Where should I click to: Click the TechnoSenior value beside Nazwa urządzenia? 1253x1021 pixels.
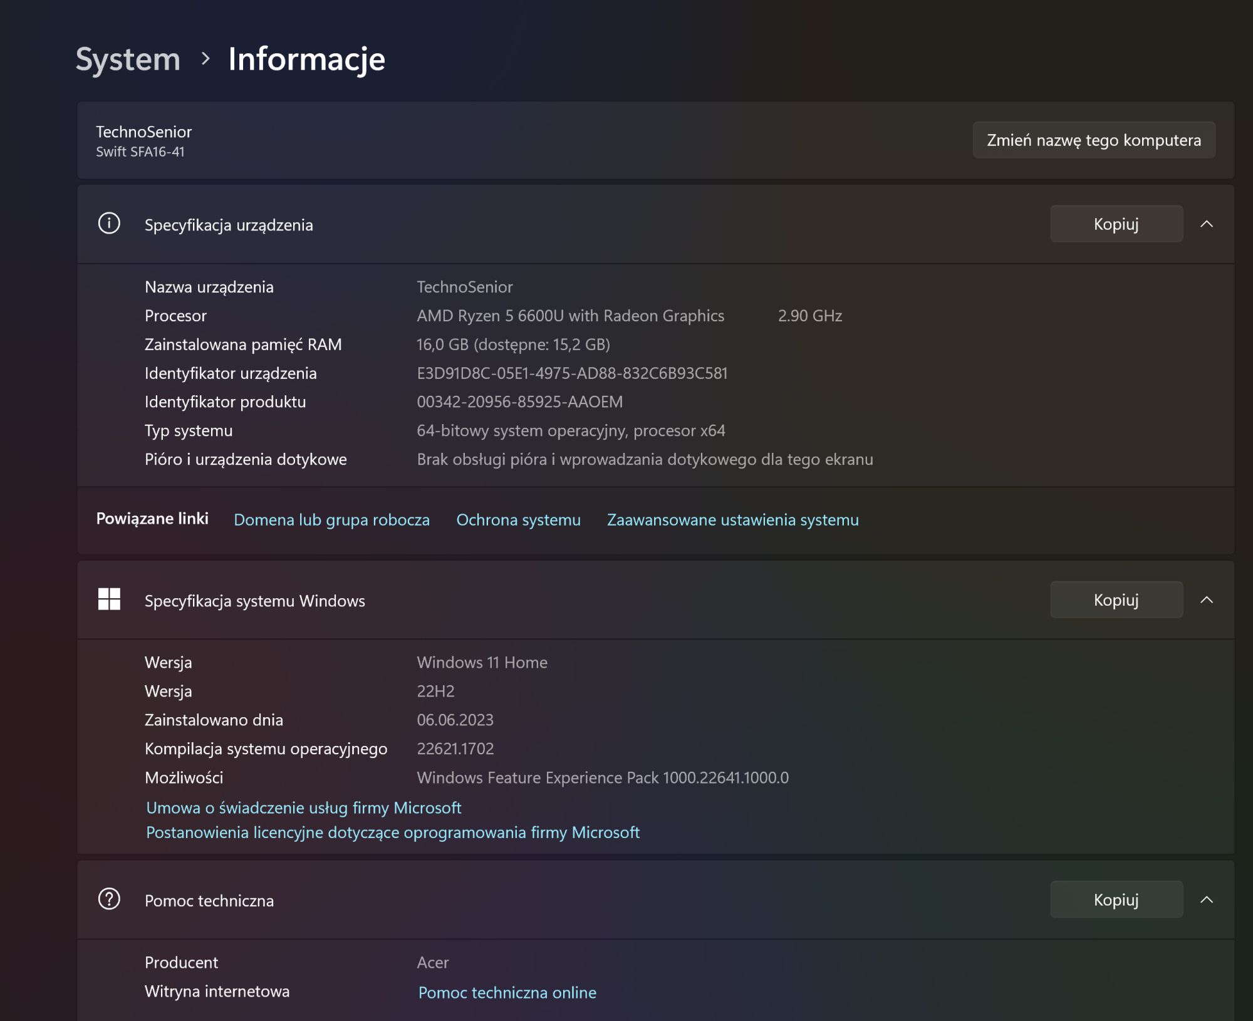(465, 287)
